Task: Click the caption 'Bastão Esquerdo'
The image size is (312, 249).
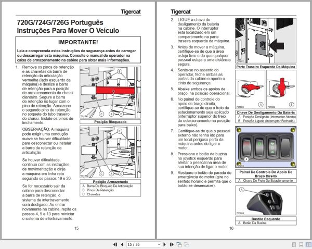Action: point(266,219)
